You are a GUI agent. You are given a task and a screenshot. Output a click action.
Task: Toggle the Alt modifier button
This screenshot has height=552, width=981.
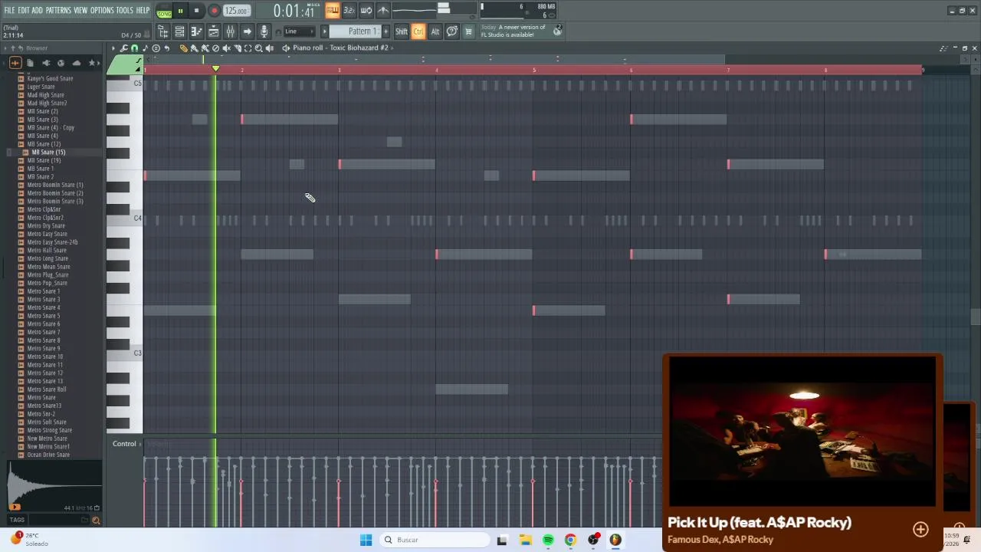tap(435, 31)
